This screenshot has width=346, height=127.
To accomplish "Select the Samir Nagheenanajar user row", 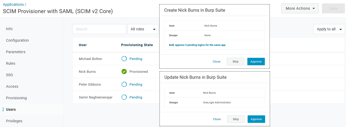I will pyautogui.click(x=96, y=97).
